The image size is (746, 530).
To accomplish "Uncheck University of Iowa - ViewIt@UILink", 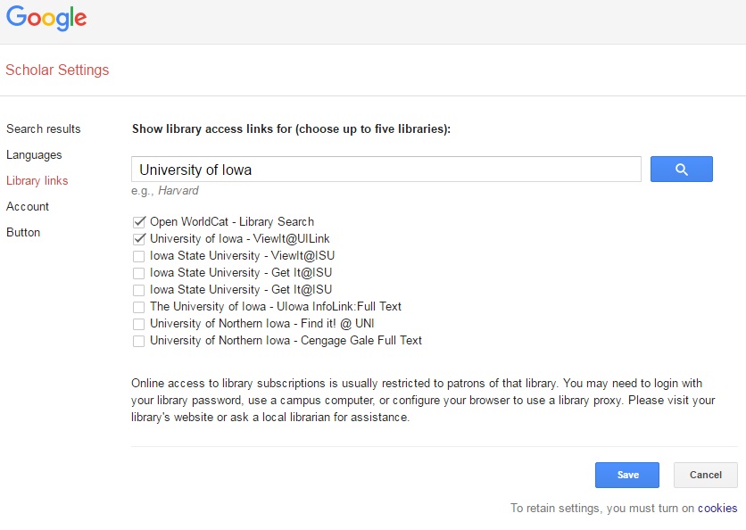I will (138, 238).
